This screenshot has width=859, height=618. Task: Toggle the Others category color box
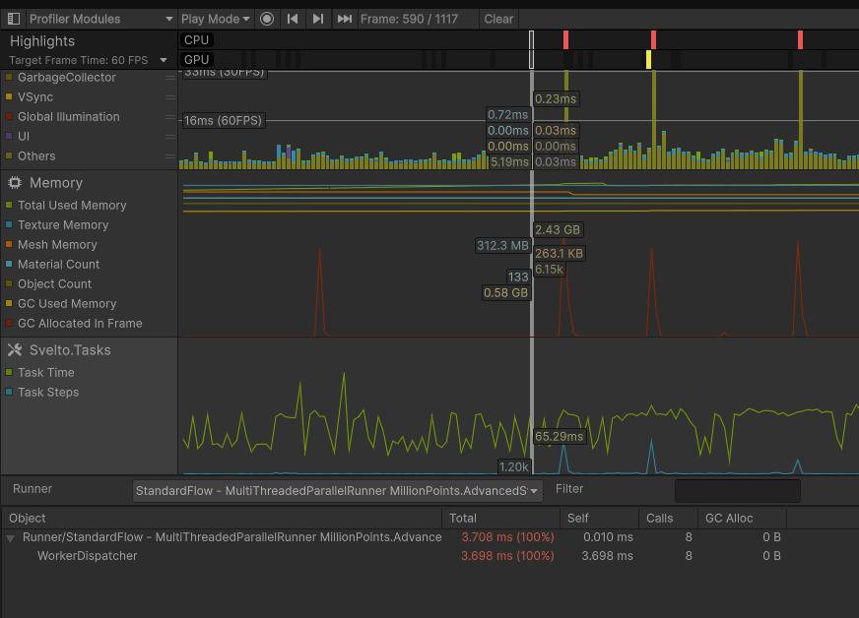[x=9, y=155]
